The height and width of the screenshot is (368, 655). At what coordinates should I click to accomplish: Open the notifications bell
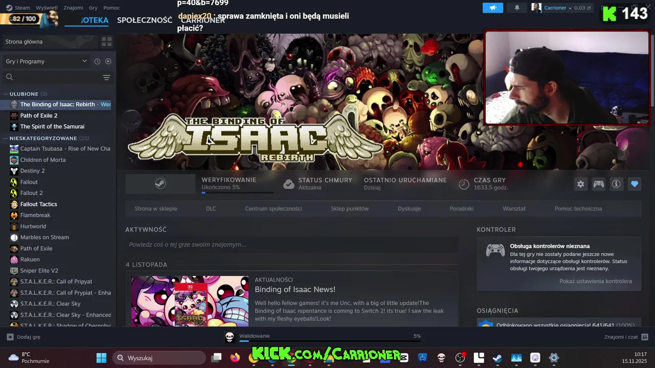(517, 8)
